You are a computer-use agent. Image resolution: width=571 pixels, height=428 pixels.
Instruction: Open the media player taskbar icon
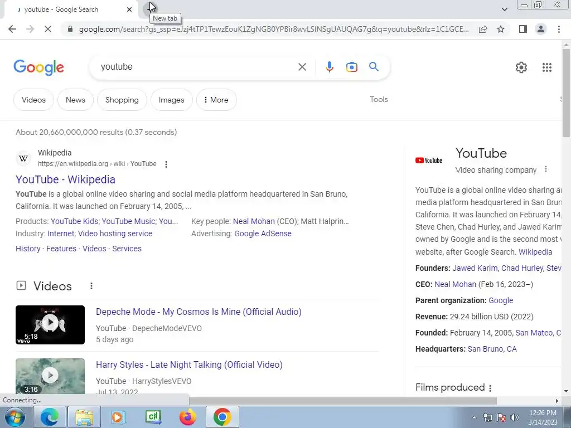pyautogui.click(x=118, y=417)
